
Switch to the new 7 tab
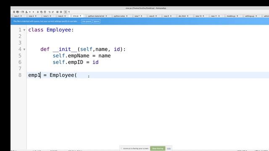pyautogui.click(x=137, y=16)
